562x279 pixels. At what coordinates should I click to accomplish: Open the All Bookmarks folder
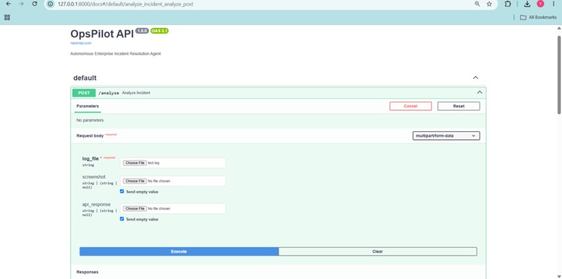pos(538,17)
